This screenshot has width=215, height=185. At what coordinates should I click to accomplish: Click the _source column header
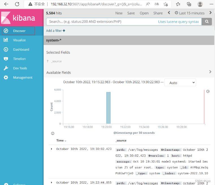121,140
